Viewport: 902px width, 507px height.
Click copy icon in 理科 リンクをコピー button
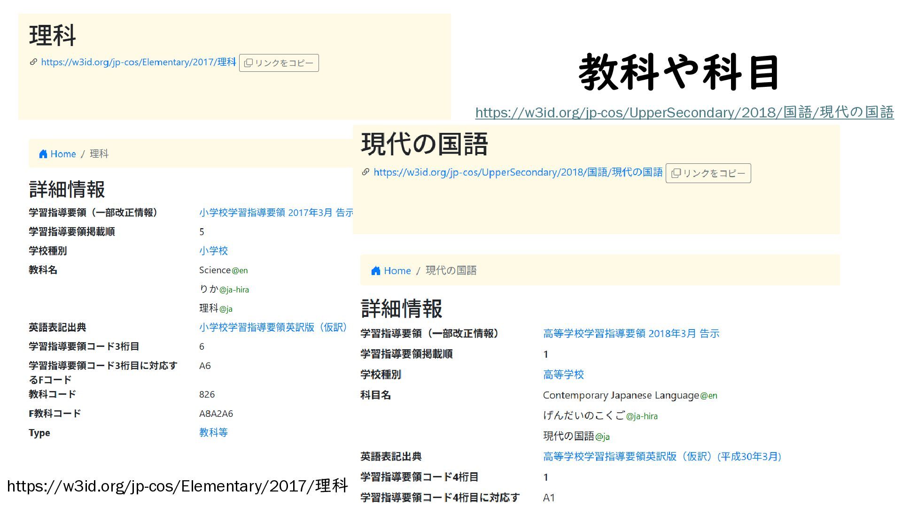click(249, 63)
